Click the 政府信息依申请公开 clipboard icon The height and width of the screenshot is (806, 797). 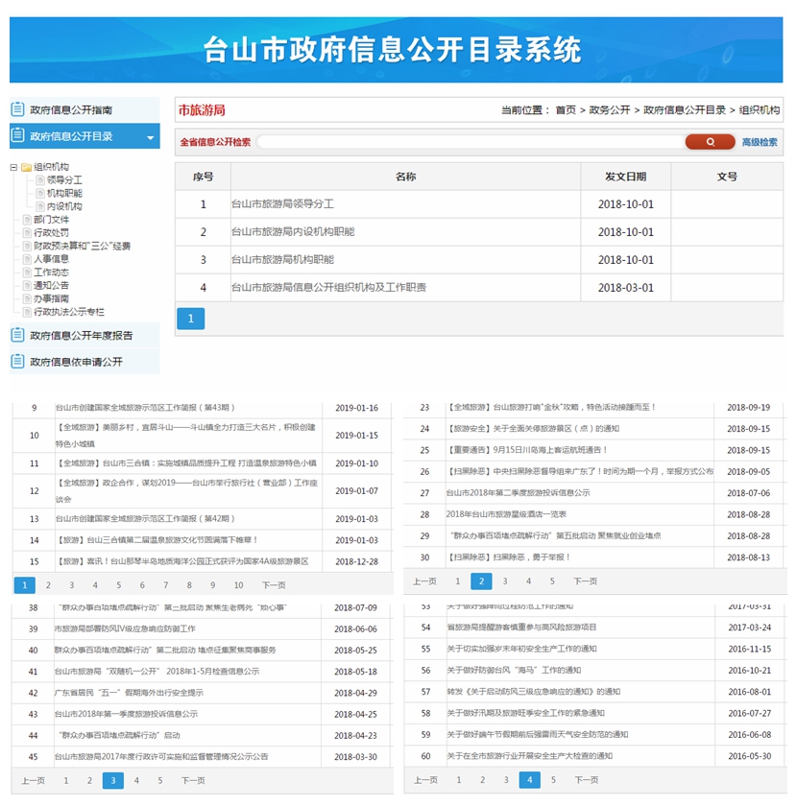click(17, 362)
